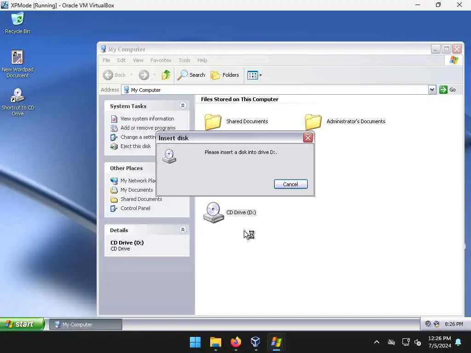This screenshot has width=471, height=353.
Task: Click the Windows 11 Start icon
Action: click(195, 342)
